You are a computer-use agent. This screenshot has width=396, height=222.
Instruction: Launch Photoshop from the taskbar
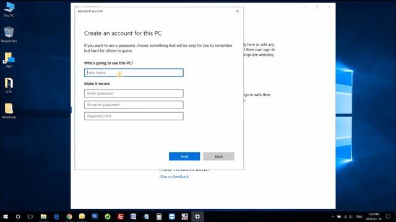click(x=95, y=216)
